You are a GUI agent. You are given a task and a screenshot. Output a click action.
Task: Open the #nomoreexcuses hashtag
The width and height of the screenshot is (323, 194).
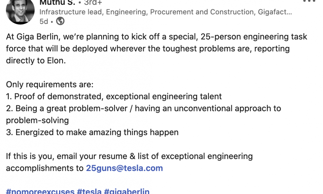pos(40,191)
